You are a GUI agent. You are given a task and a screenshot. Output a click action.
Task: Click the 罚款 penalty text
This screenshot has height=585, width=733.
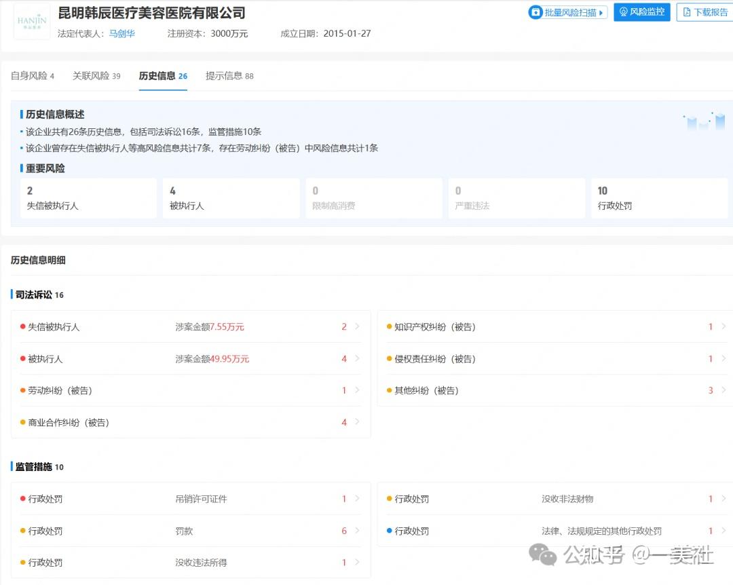click(x=184, y=531)
